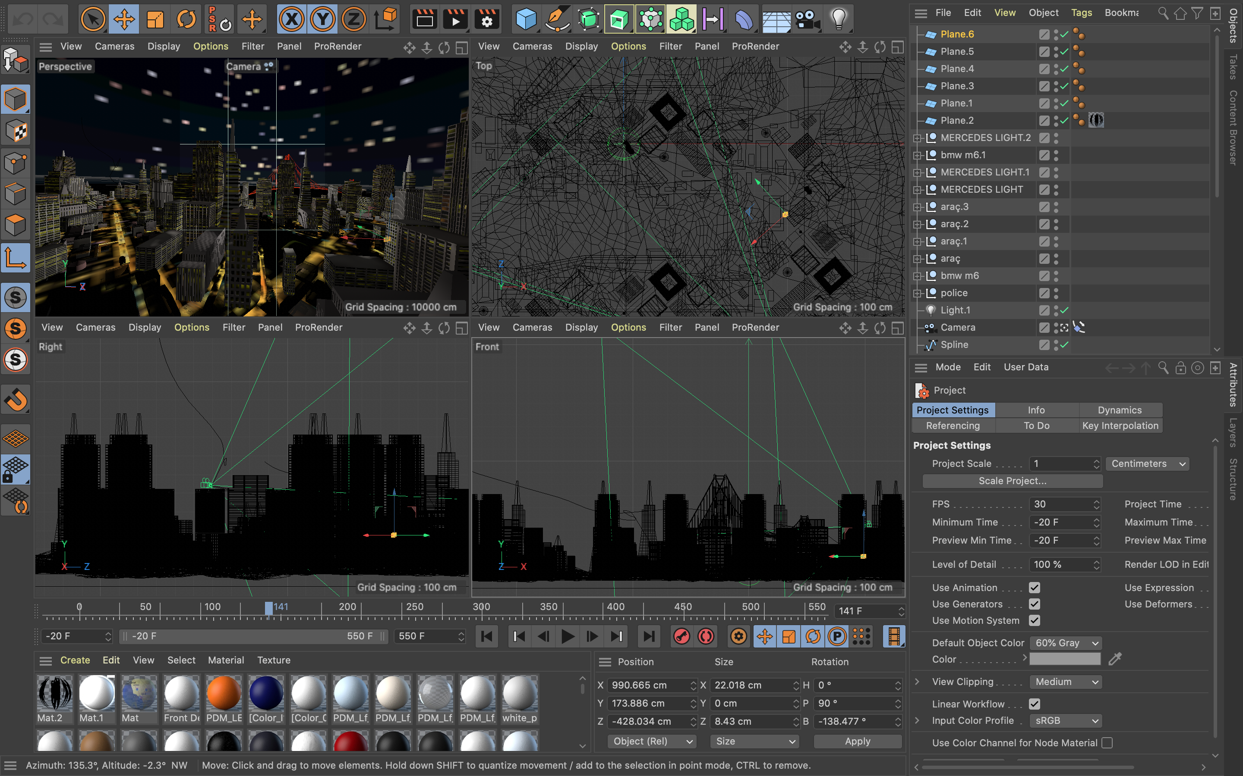1243x776 pixels.
Task: Open the Centimeters unit dropdown
Action: click(1147, 463)
